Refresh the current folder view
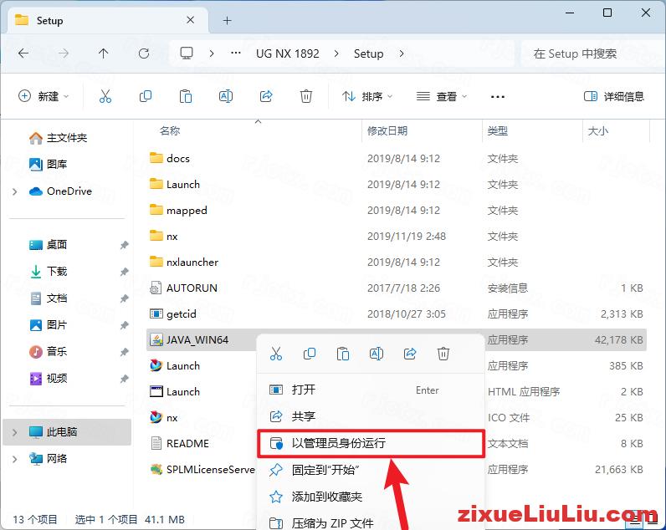This screenshot has width=666, height=530. coord(144,54)
